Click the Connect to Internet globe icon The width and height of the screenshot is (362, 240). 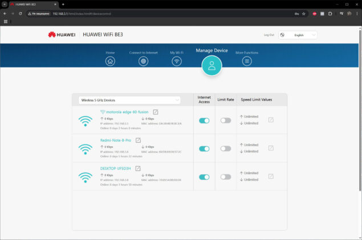[143, 61]
